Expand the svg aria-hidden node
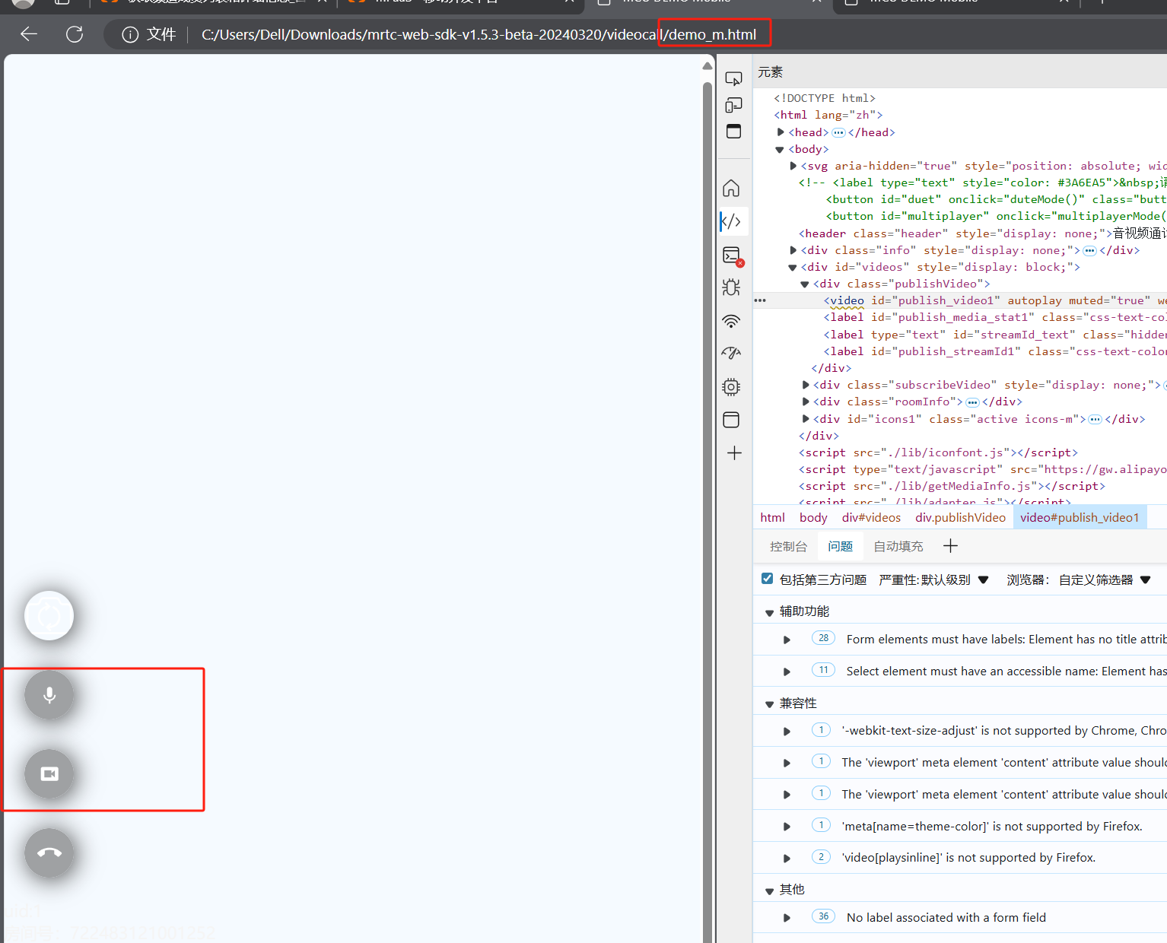1167x943 pixels. tap(793, 166)
